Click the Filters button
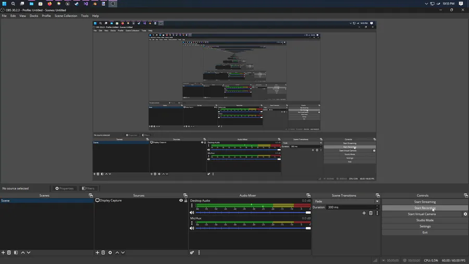 point(88,188)
